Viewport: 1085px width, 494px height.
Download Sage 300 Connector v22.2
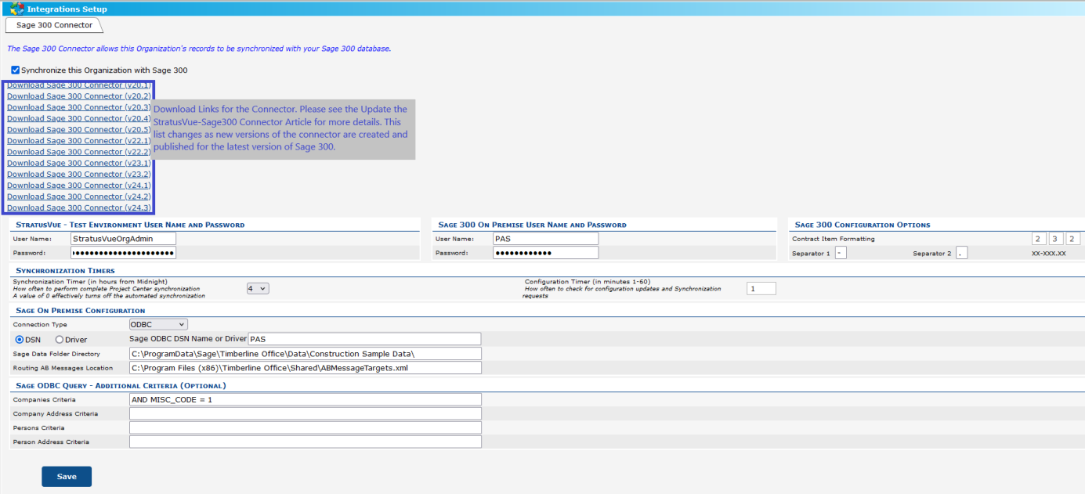[79, 152]
